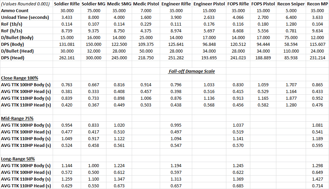
Task: Click Soldier MG head DPS value 300.000
Action: coord(94,58)
